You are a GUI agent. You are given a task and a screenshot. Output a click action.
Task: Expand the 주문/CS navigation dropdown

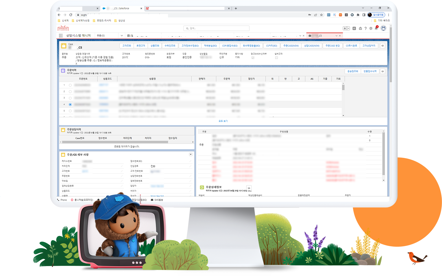pyautogui.click(x=122, y=36)
